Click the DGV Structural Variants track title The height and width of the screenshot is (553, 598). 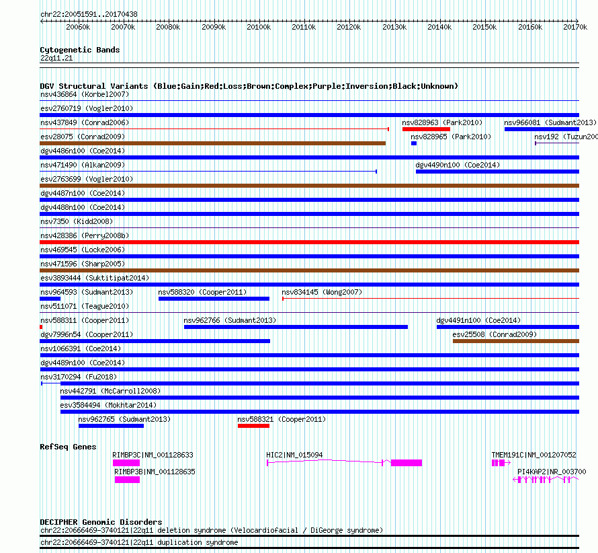coord(249,86)
